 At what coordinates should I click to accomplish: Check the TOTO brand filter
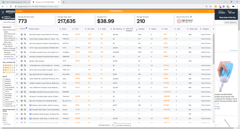[4, 91]
